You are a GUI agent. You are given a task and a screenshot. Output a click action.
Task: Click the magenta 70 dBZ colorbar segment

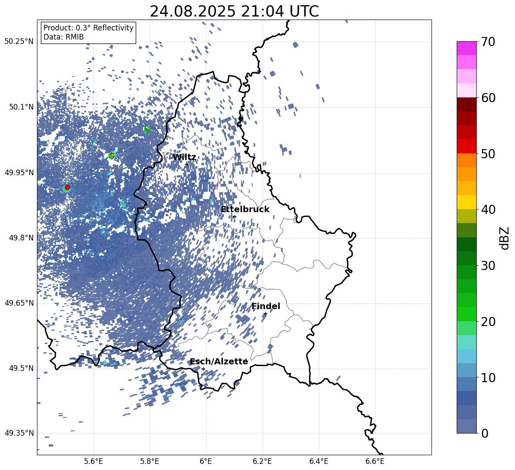[x=466, y=48]
